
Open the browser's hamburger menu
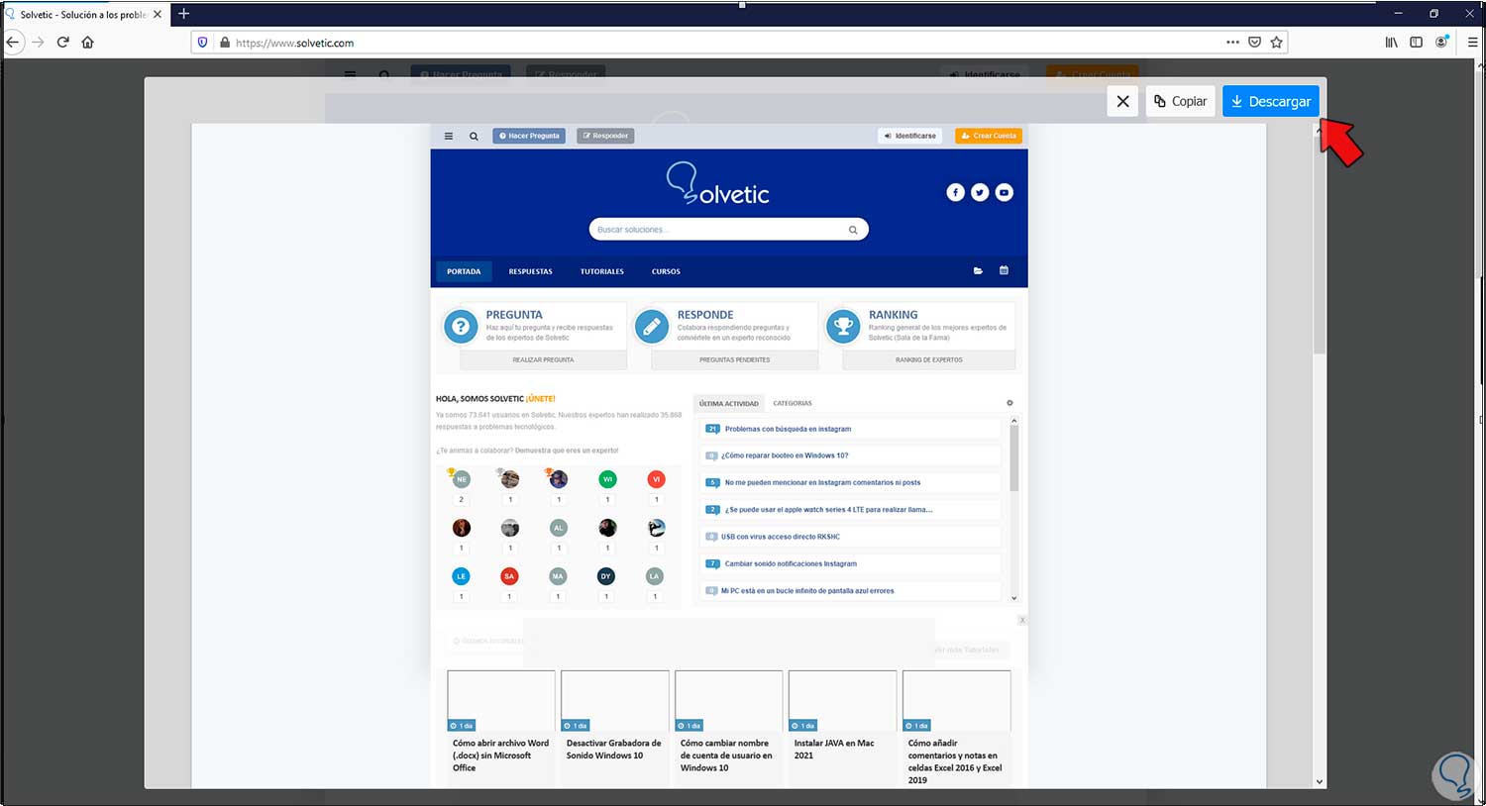pyautogui.click(x=1472, y=43)
